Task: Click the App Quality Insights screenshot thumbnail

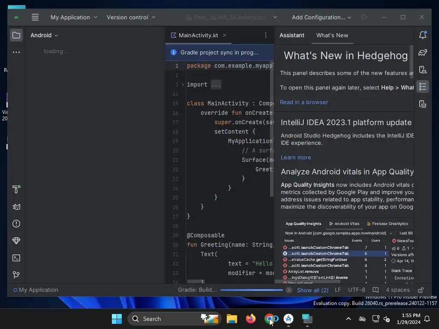Action: point(347,251)
